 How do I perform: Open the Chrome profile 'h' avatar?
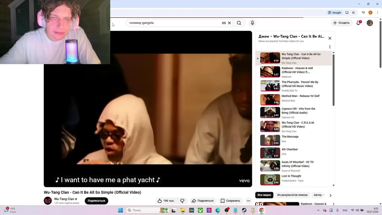click(370, 13)
